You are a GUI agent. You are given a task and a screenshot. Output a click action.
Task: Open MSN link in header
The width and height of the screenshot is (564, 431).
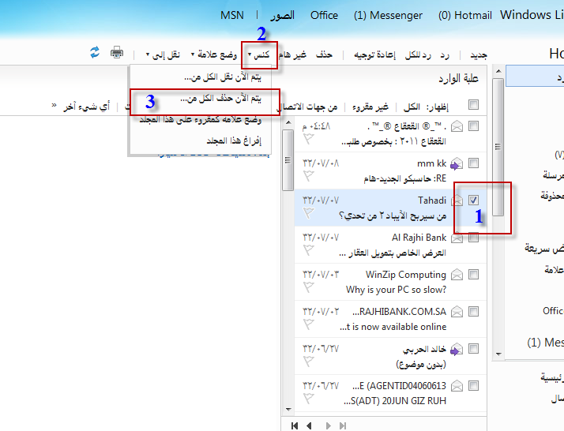point(232,16)
